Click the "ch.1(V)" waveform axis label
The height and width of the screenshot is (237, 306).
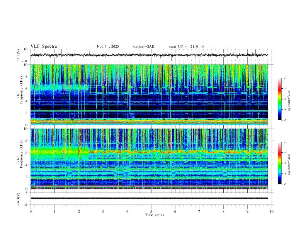[x=19, y=55]
